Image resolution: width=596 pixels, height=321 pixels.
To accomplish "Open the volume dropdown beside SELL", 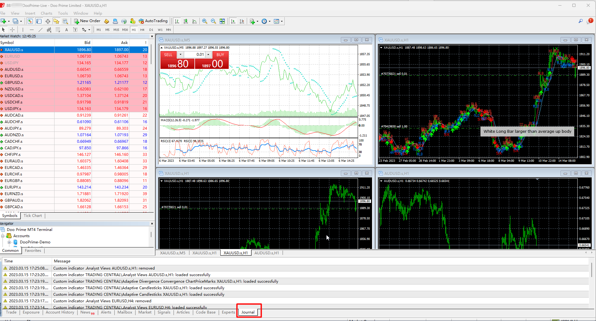I will pos(180,55).
